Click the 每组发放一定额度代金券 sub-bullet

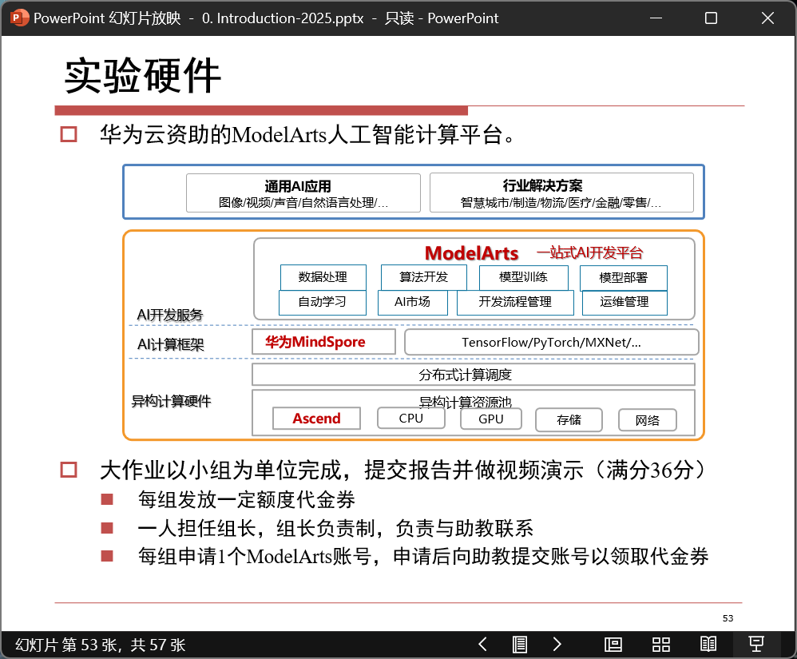click(x=247, y=500)
